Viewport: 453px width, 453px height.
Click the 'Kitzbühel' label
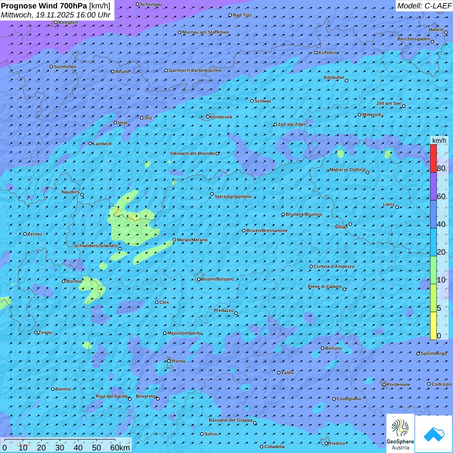pos(334,77)
